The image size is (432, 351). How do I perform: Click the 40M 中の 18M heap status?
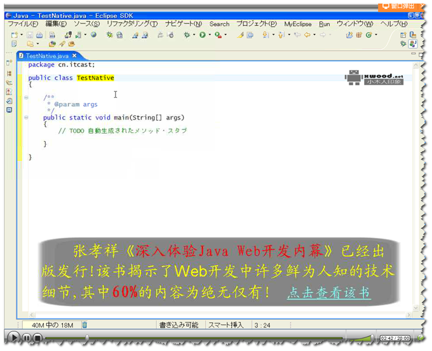tap(52, 326)
